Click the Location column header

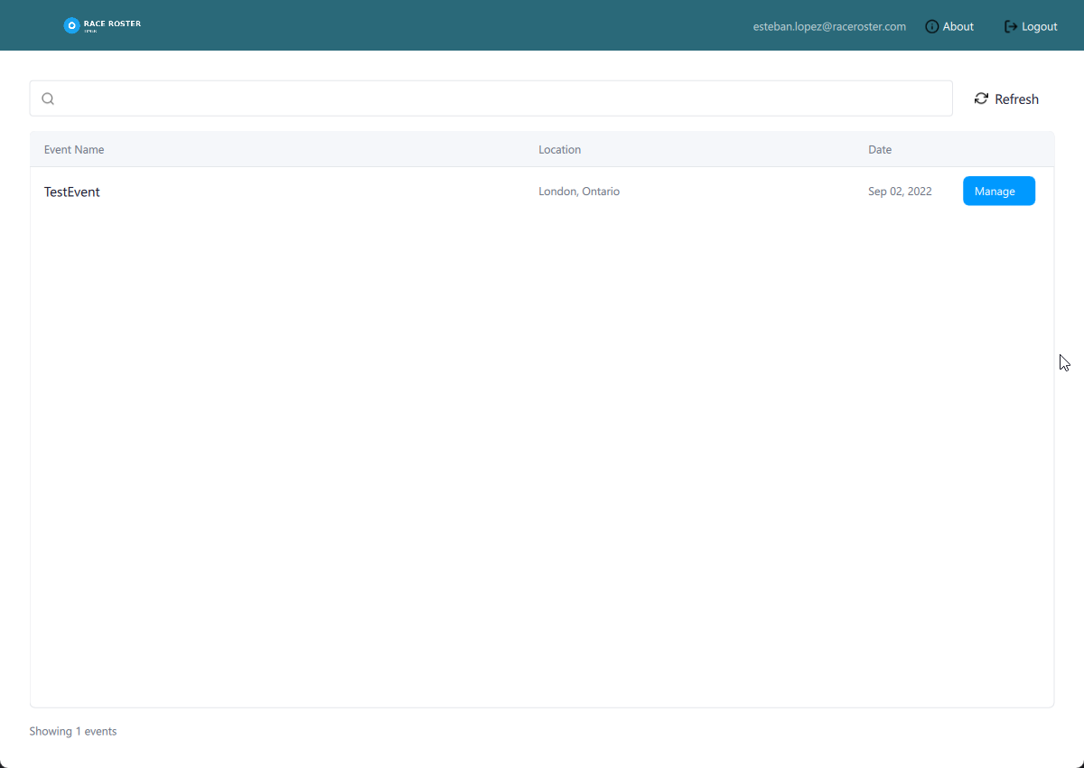coord(559,149)
